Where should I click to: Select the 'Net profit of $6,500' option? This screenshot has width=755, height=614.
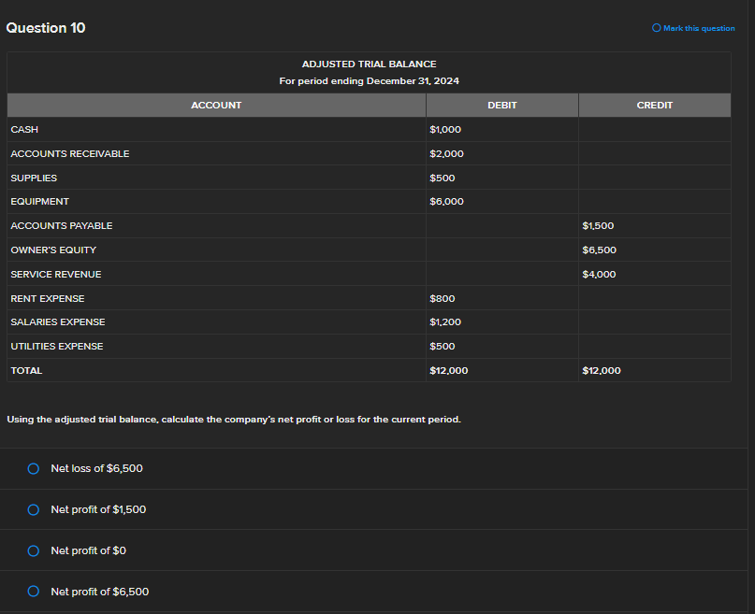click(34, 592)
